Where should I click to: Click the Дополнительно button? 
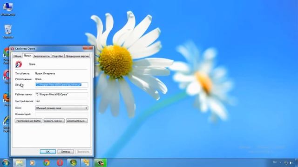tap(77, 121)
